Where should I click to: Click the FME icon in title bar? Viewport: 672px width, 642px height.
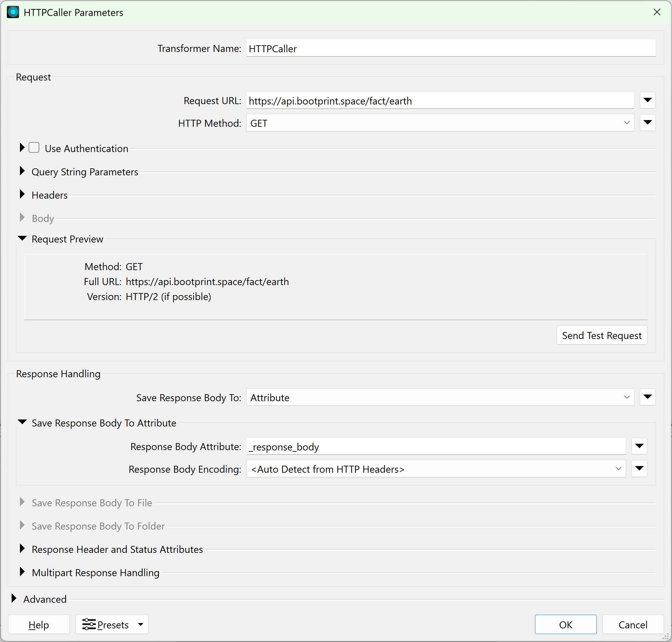coord(13,12)
